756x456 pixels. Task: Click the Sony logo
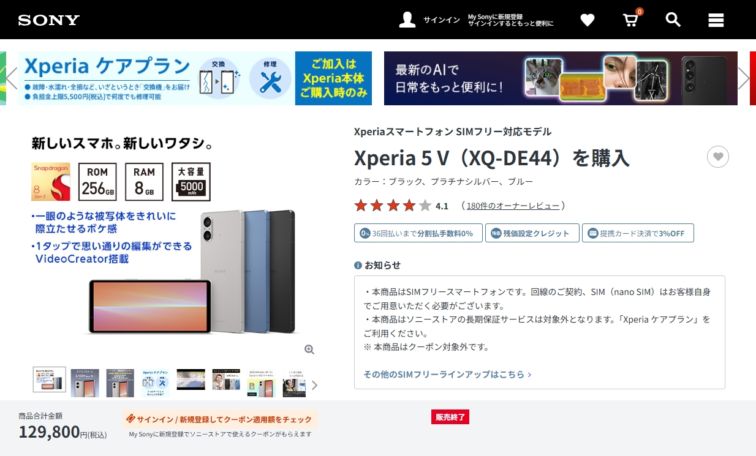pos(49,20)
